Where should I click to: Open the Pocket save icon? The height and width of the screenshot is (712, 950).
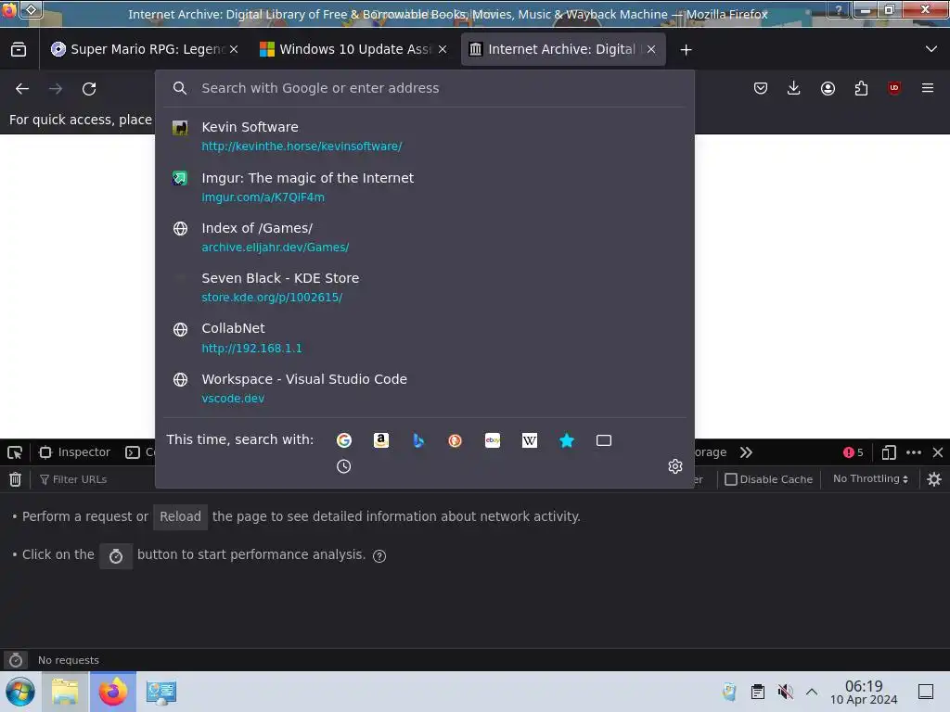[x=761, y=88]
